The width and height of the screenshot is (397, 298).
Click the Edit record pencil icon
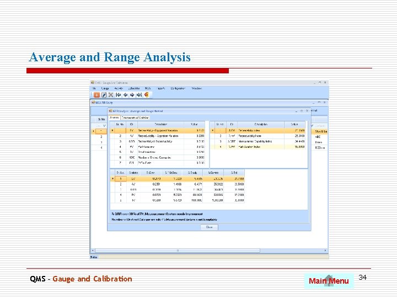click(104, 95)
